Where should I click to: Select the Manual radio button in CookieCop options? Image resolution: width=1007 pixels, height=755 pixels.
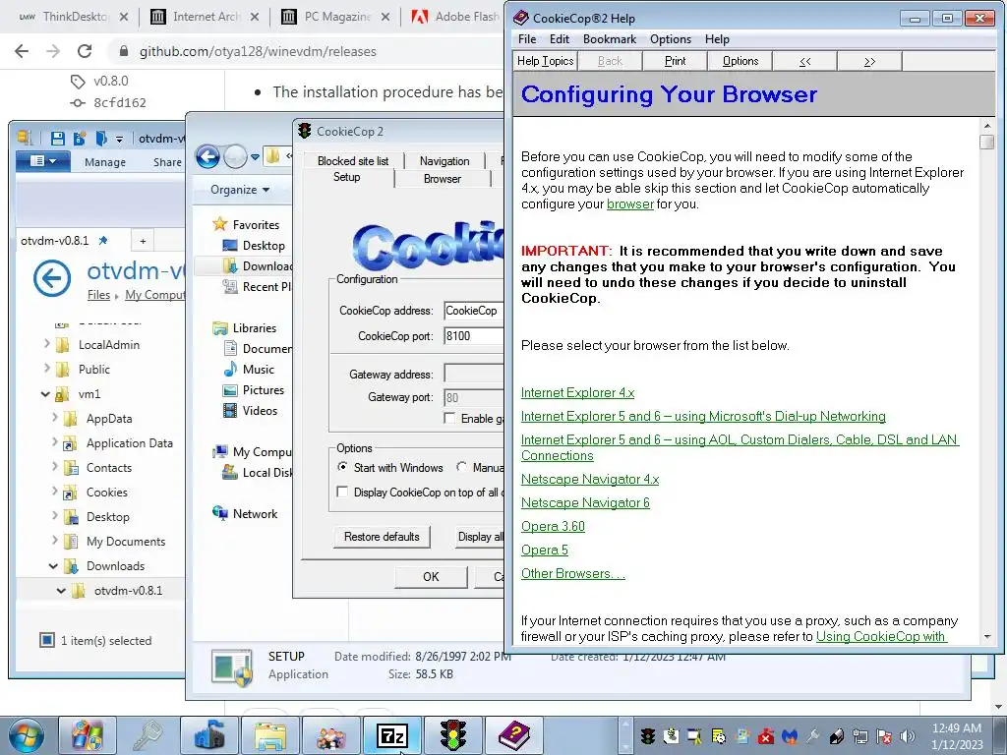pos(462,467)
